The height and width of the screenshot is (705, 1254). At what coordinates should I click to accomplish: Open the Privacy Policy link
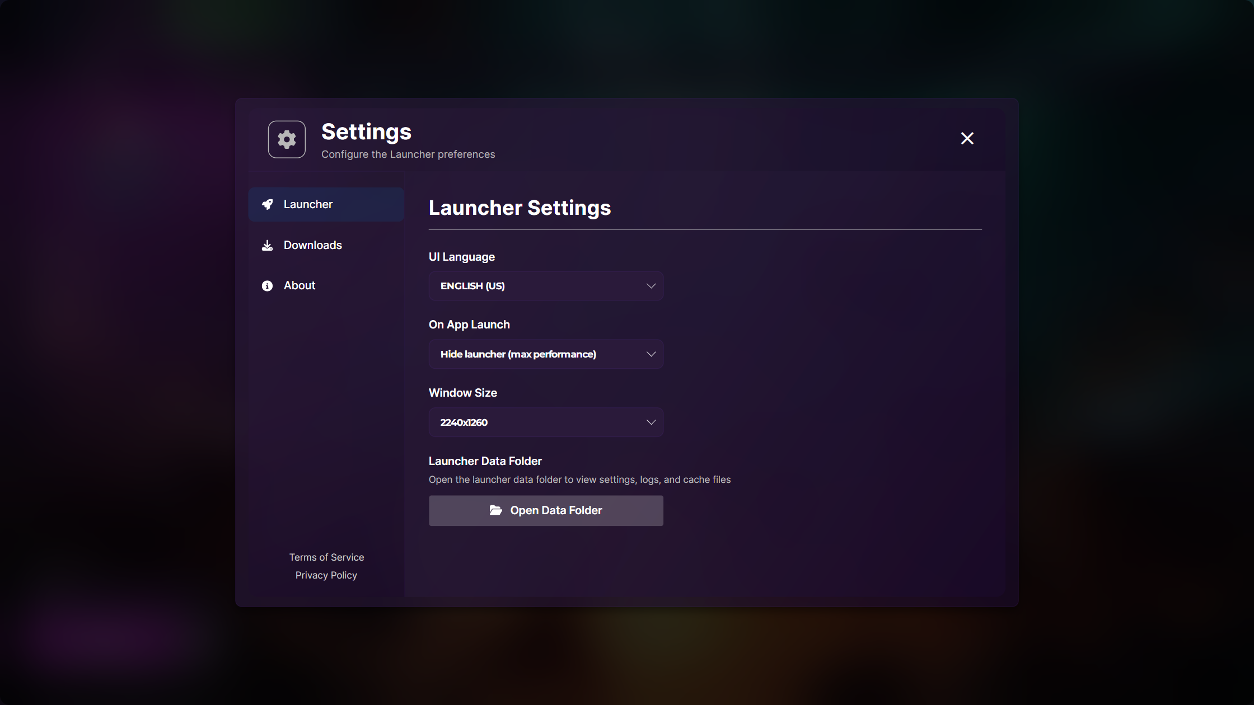click(x=326, y=575)
